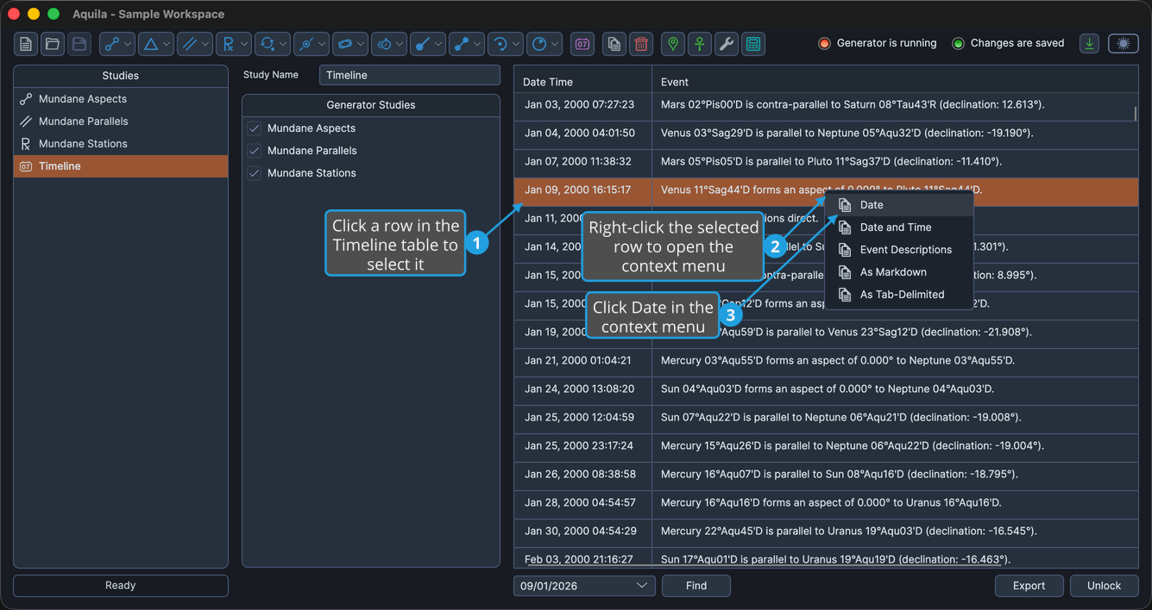Click the parallel lines toolbar icon
This screenshot has height=610, width=1152.
pyautogui.click(x=189, y=44)
